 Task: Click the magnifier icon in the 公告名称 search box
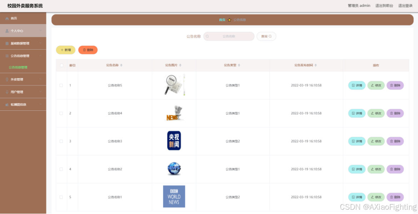click(x=208, y=36)
